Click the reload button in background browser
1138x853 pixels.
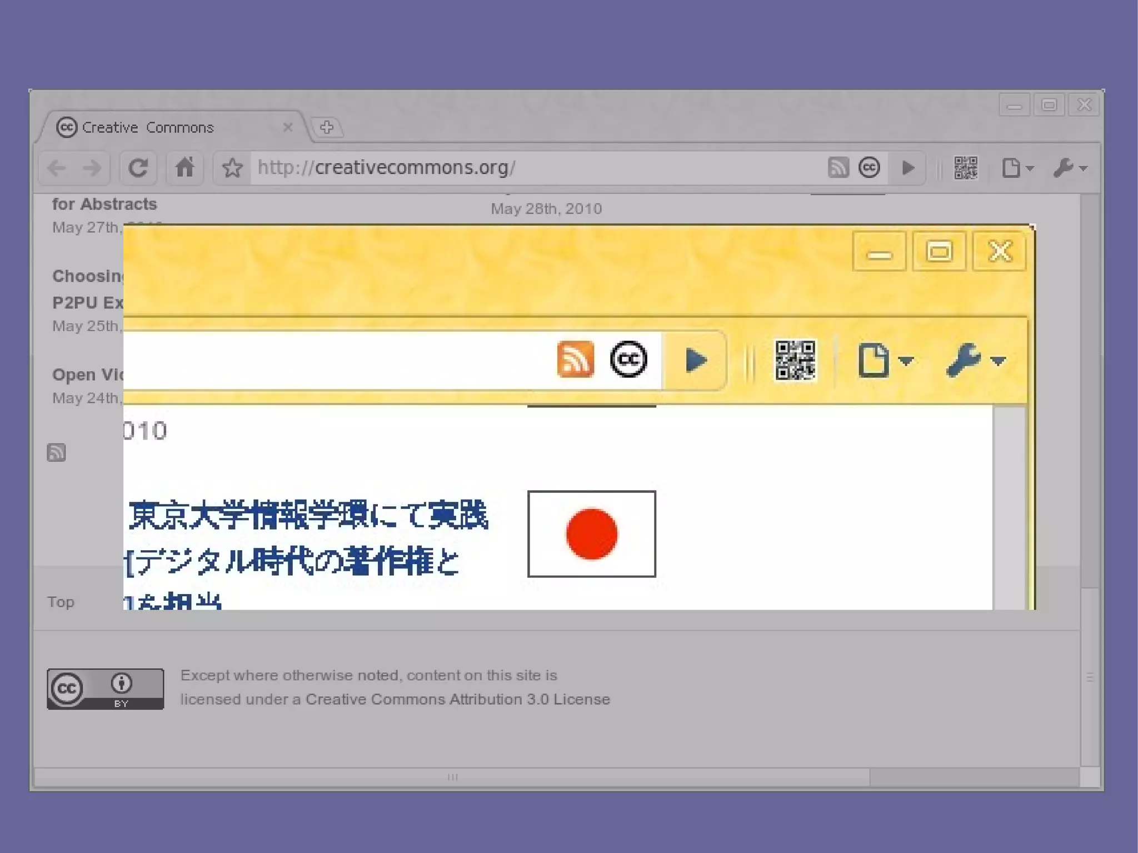click(138, 168)
